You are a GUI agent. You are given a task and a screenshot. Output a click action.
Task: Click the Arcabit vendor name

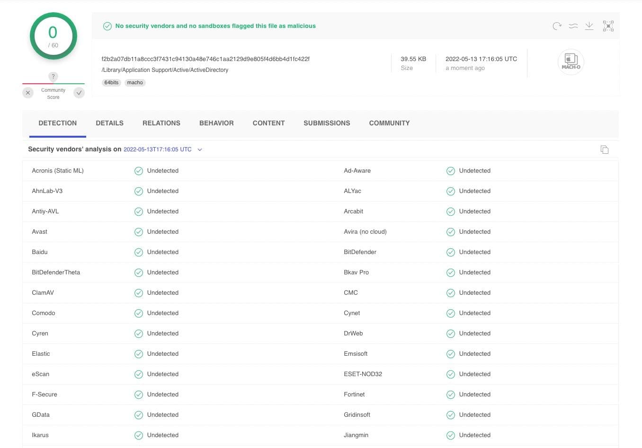point(354,211)
